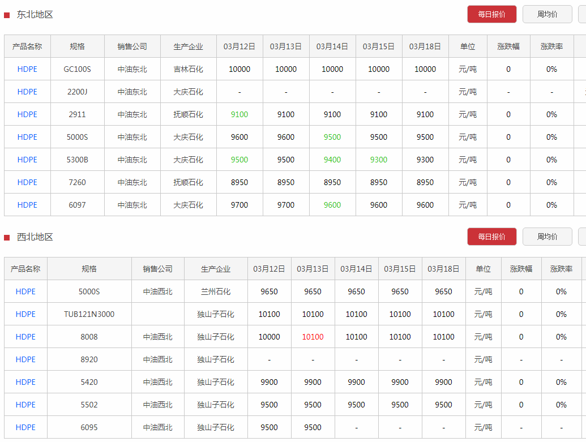Open HDPE link in 5300B row

point(27,160)
